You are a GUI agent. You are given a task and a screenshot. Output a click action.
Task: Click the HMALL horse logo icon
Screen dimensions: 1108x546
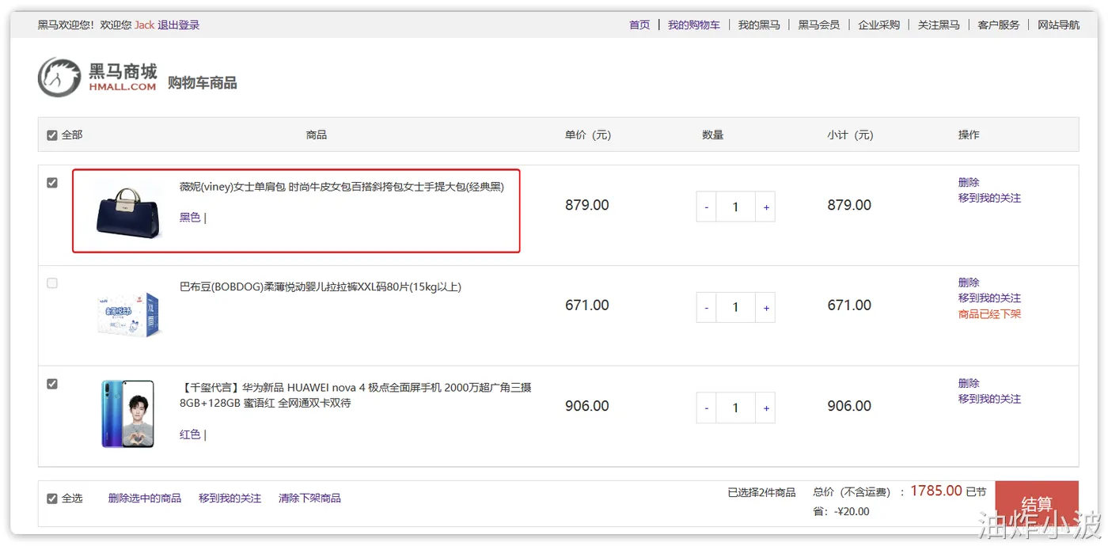[x=59, y=77]
